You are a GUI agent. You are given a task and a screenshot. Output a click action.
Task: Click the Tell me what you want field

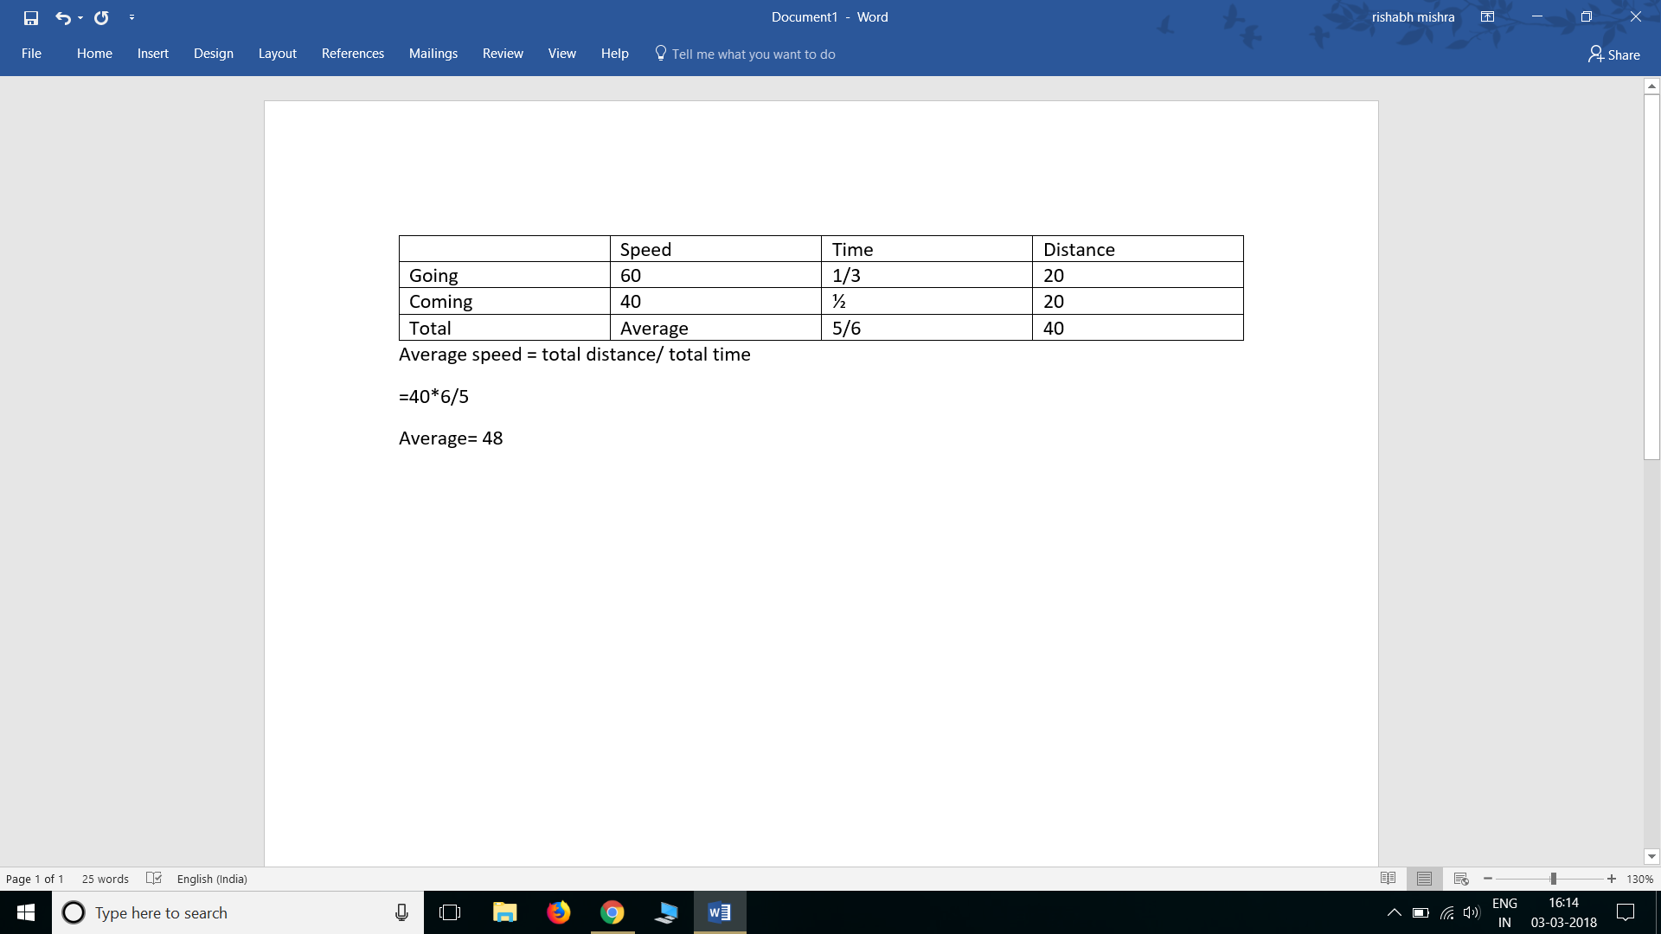tap(754, 54)
